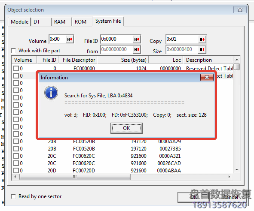
Task: Sort by the File ID column header
Action: point(48,60)
